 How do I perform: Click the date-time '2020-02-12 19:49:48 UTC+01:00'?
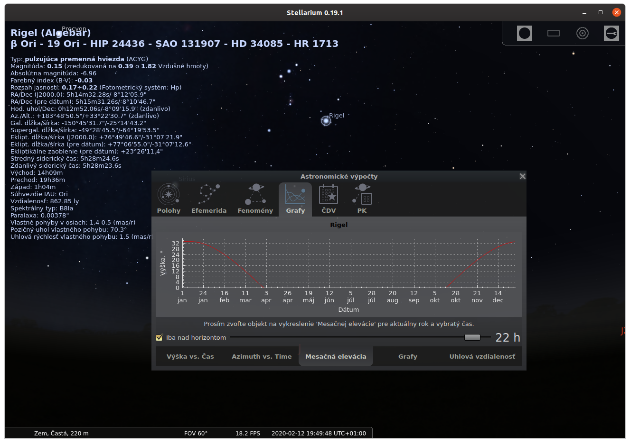click(319, 433)
